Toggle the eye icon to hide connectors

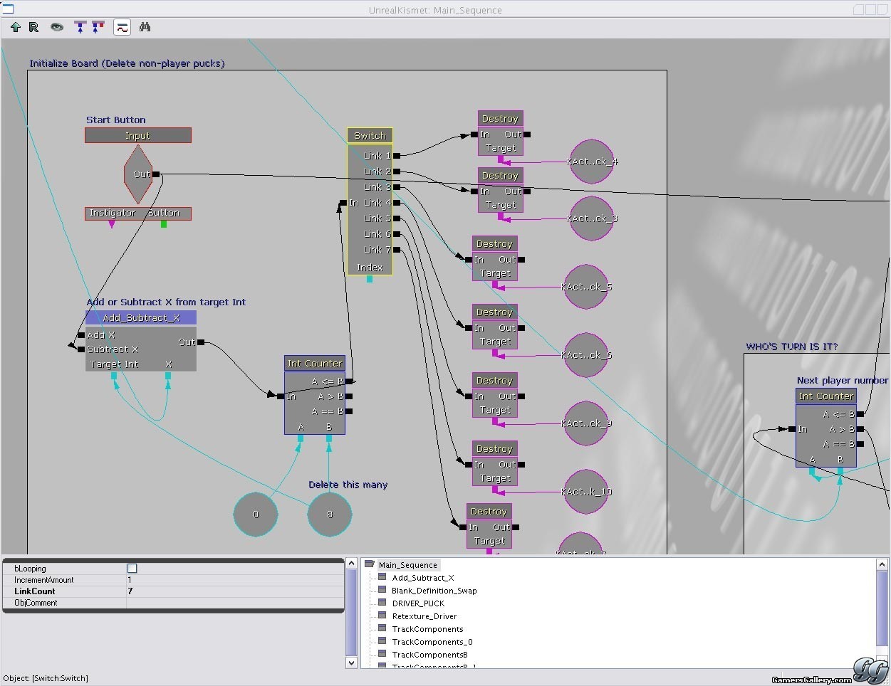(57, 27)
